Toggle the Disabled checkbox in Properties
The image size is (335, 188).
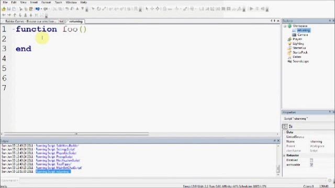pos(311,160)
